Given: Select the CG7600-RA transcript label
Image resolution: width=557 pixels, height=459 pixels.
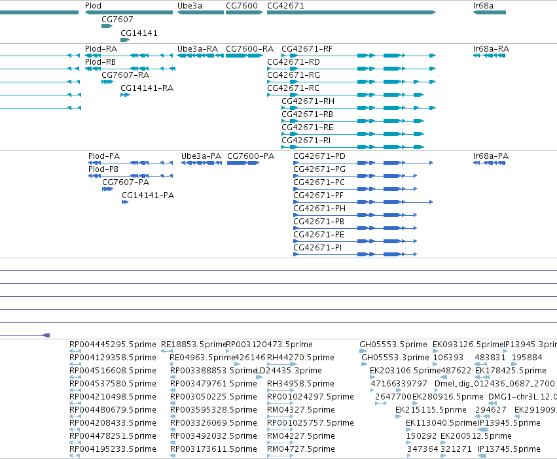Looking at the screenshot, I should point(250,48).
